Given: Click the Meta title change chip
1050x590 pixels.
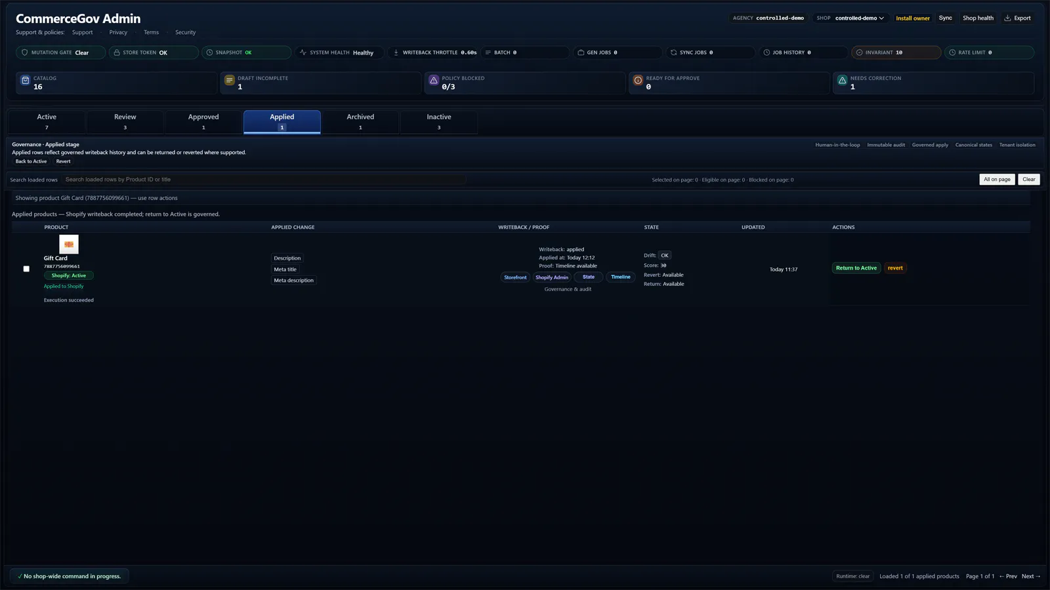Looking at the screenshot, I should [x=285, y=269].
